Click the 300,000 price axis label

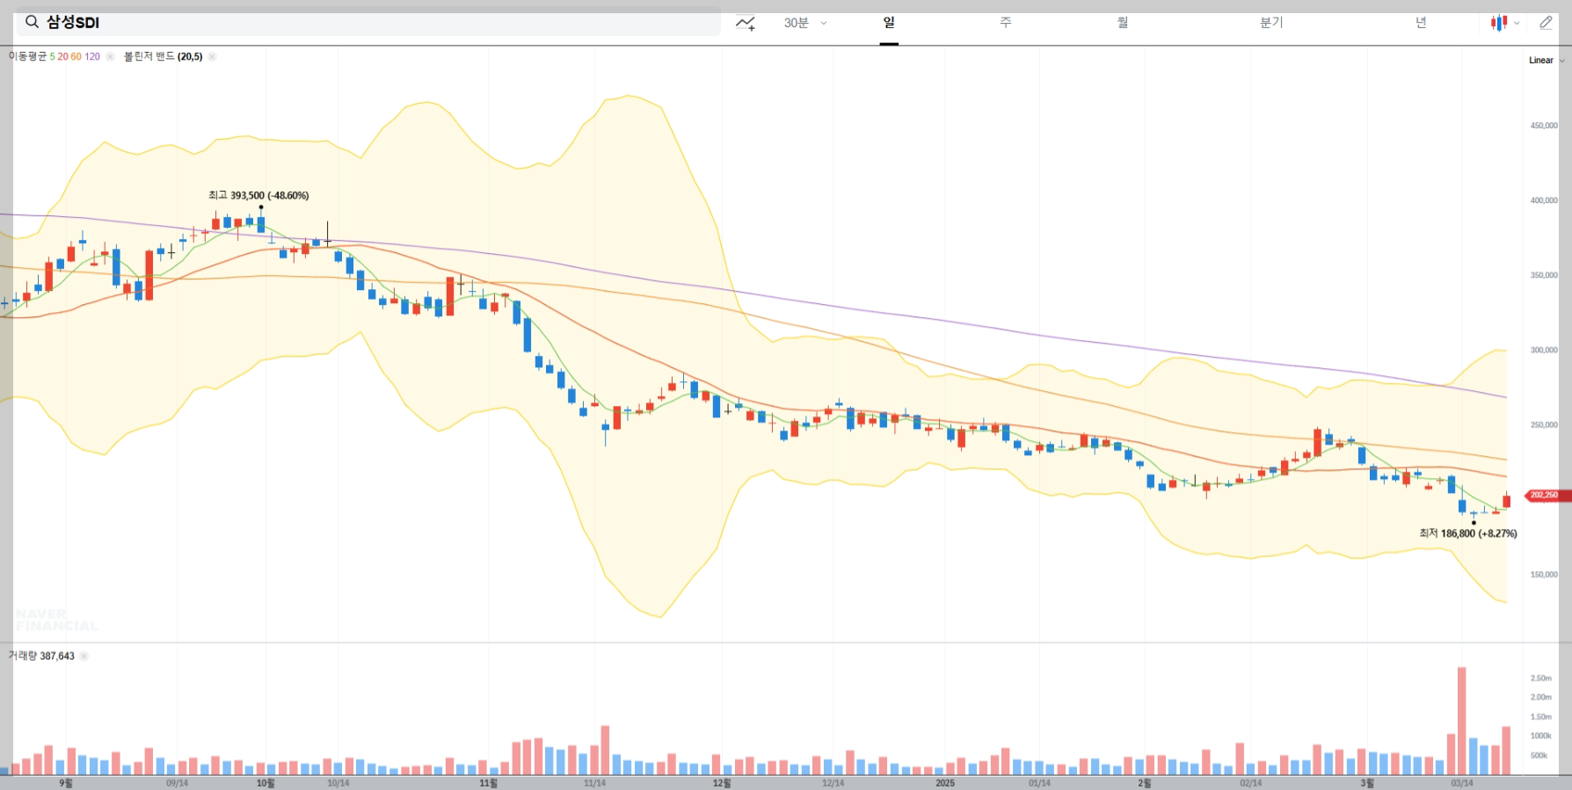click(x=1543, y=350)
